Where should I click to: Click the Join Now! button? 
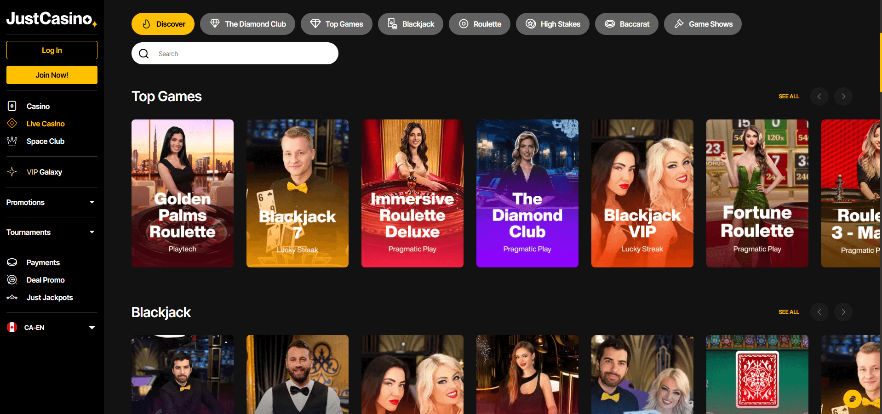coord(52,74)
